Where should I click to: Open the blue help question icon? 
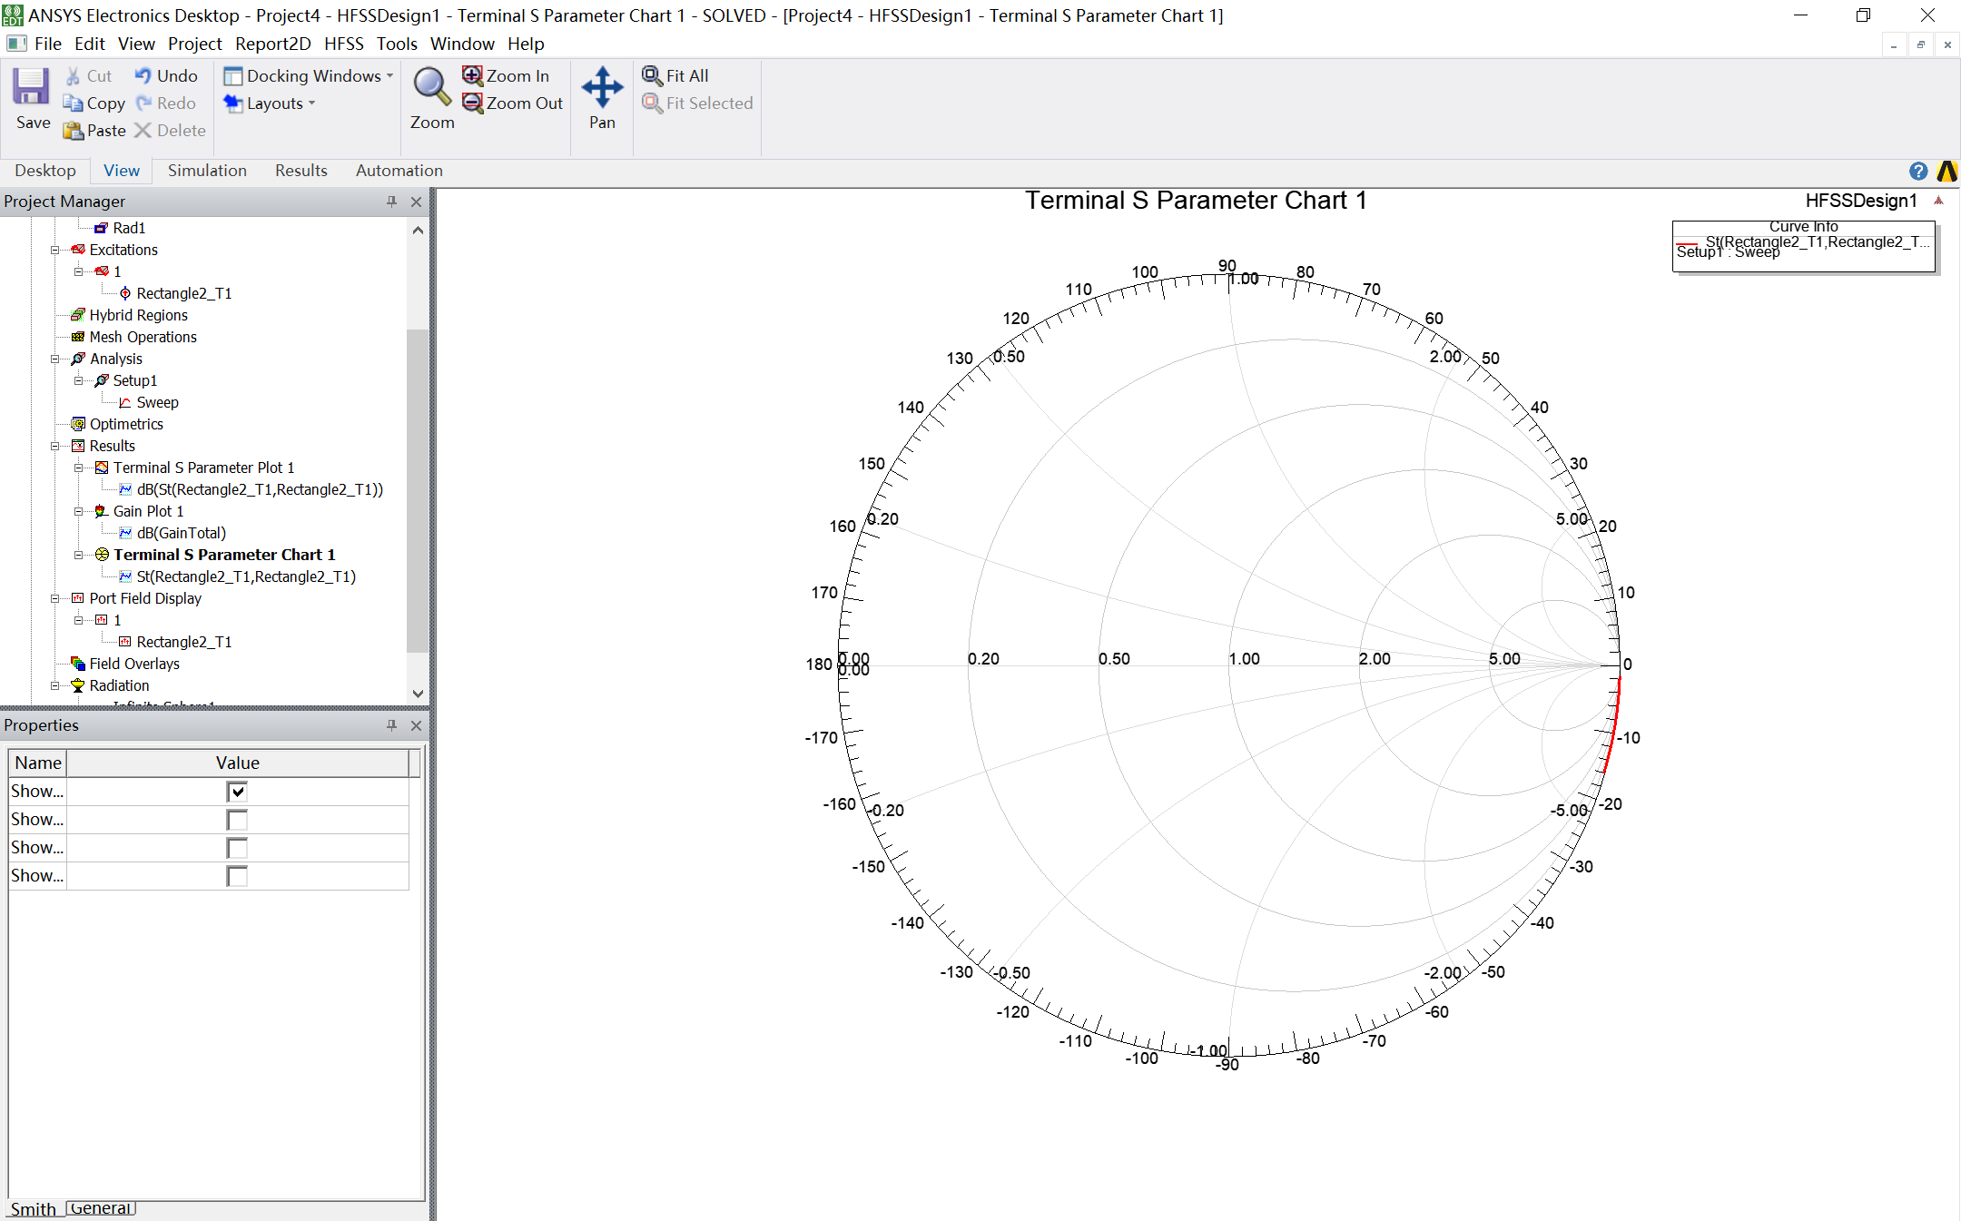(x=1918, y=171)
